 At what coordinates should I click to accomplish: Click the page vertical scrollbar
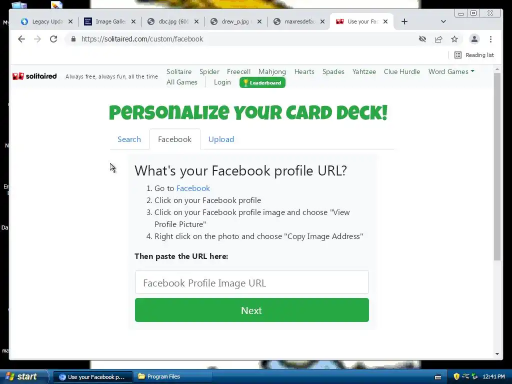(x=497, y=166)
